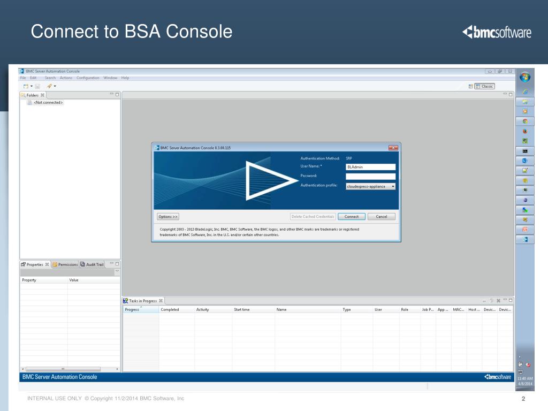
Task: Click the New item toolbar icon
Action: click(26, 86)
